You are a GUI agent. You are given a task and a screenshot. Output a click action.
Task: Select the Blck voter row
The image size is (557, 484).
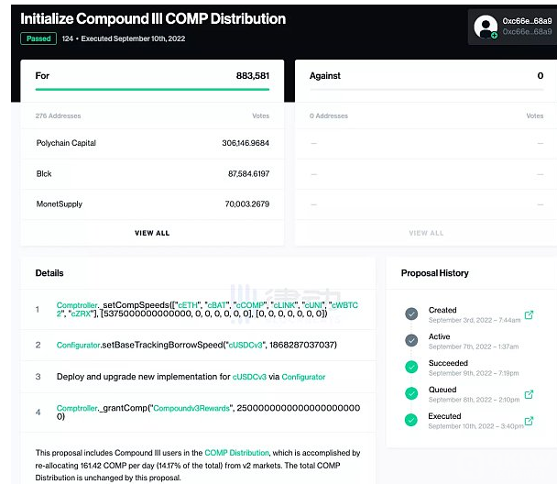152,174
